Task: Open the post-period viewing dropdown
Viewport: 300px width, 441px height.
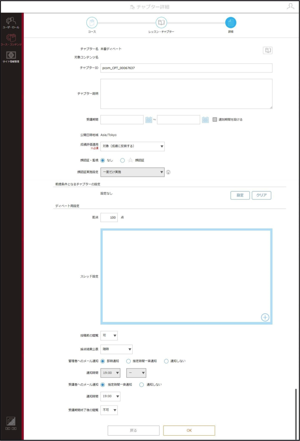Action: click(109, 410)
